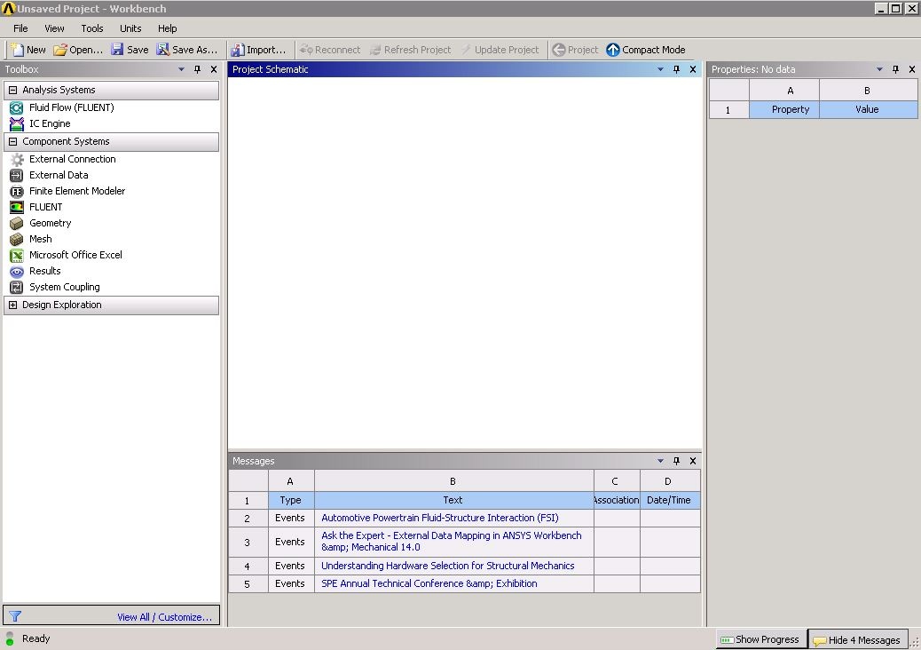
Task: Select the Finite Element Modeler icon
Action: [x=17, y=191]
